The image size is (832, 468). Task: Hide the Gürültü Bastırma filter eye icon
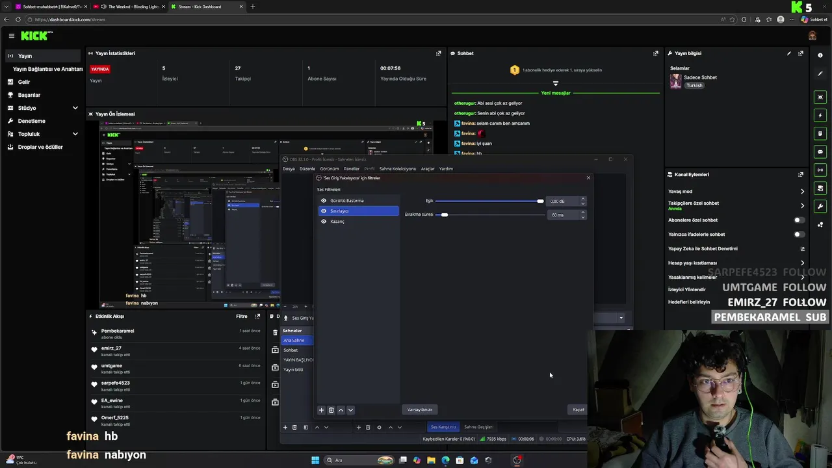324,200
